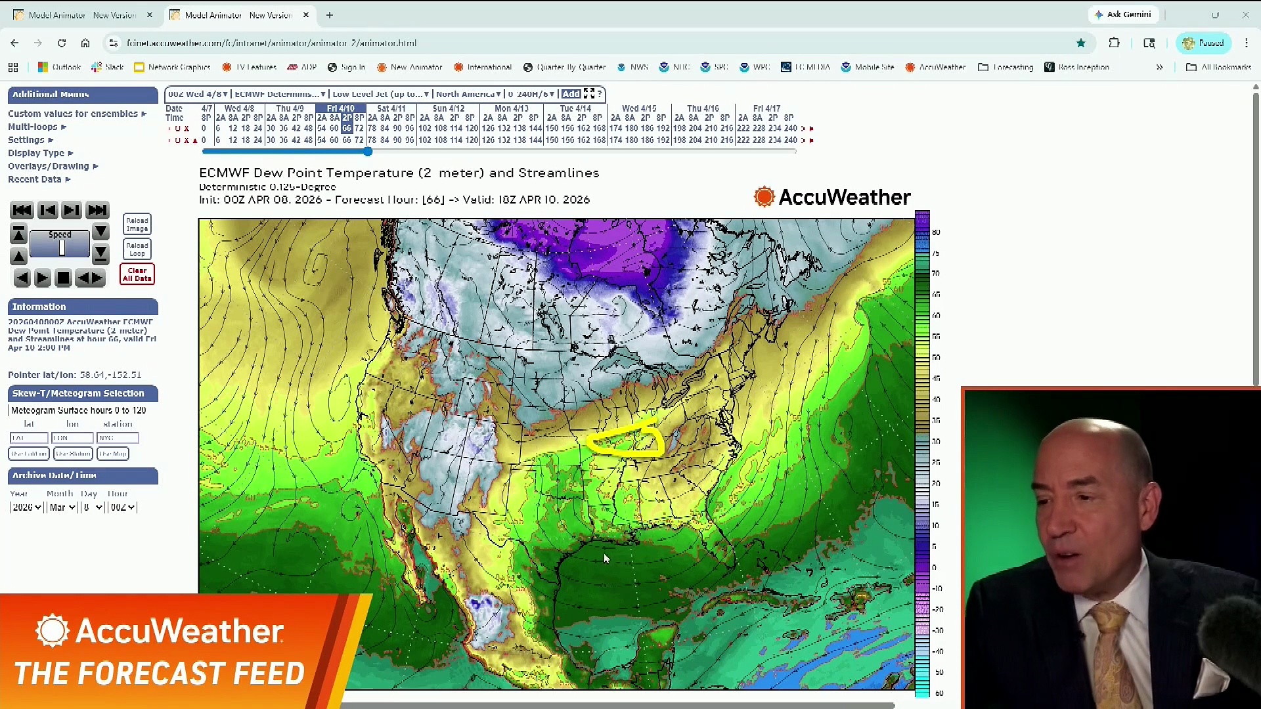The width and height of the screenshot is (1261, 709).
Task: Open the ECMWF Deterministic model dropdown
Action: tap(280, 94)
